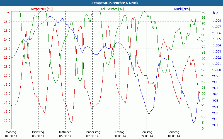Viewport: 223px width, 139px height.
Task: Click the Freitag 08.08.14 date label
Action: coord(120,134)
